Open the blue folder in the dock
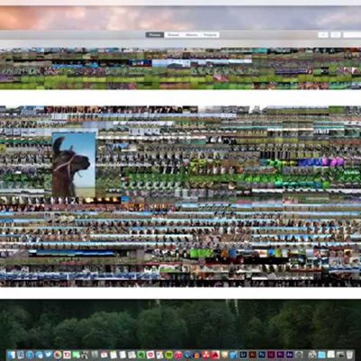This screenshot has height=361, width=361. point(321,355)
